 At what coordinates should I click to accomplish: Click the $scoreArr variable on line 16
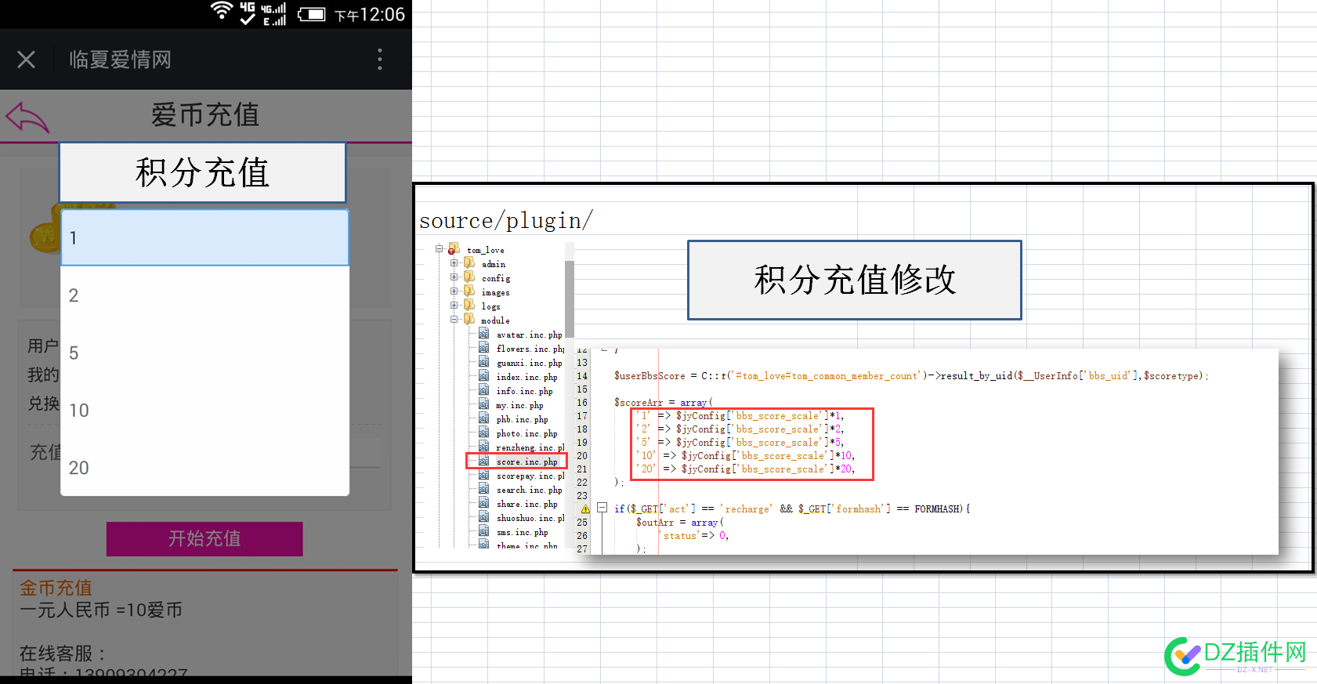pos(638,403)
